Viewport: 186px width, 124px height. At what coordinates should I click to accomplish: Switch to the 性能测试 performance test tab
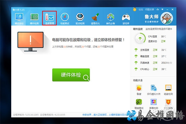(x=65, y=18)
